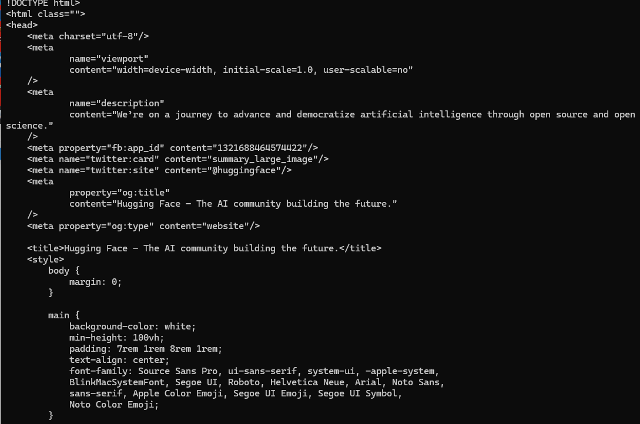The image size is (640, 424).
Task: Click the width=device-width content line
Action: (x=241, y=70)
